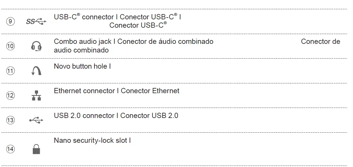Click the "audio combinado" second-line text
Image resolution: width=353 pixels, height=167 pixels.
click(x=81, y=50)
